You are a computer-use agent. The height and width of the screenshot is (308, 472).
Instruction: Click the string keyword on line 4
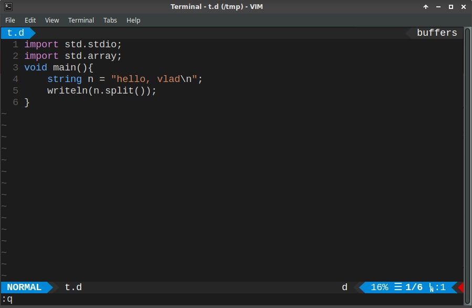(65, 79)
